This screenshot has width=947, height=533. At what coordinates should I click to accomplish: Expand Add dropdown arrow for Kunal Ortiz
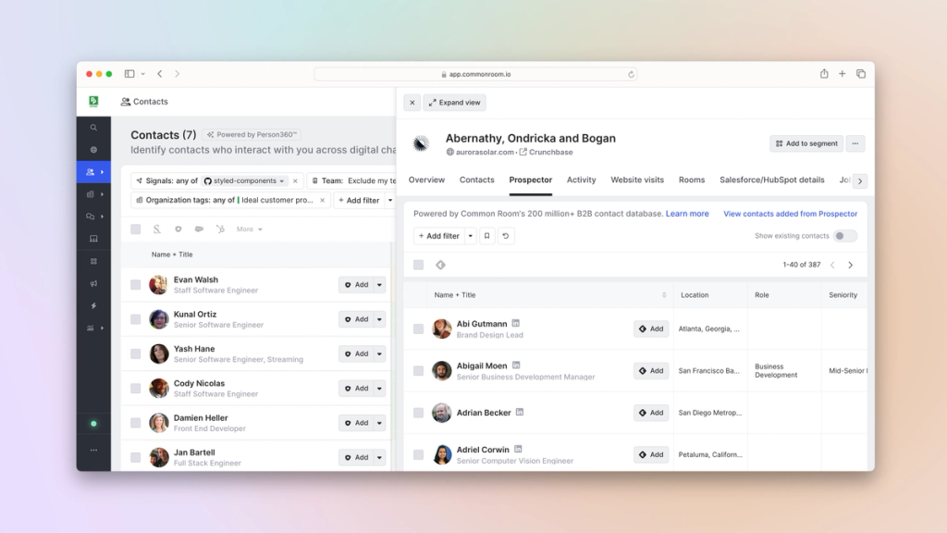379,319
